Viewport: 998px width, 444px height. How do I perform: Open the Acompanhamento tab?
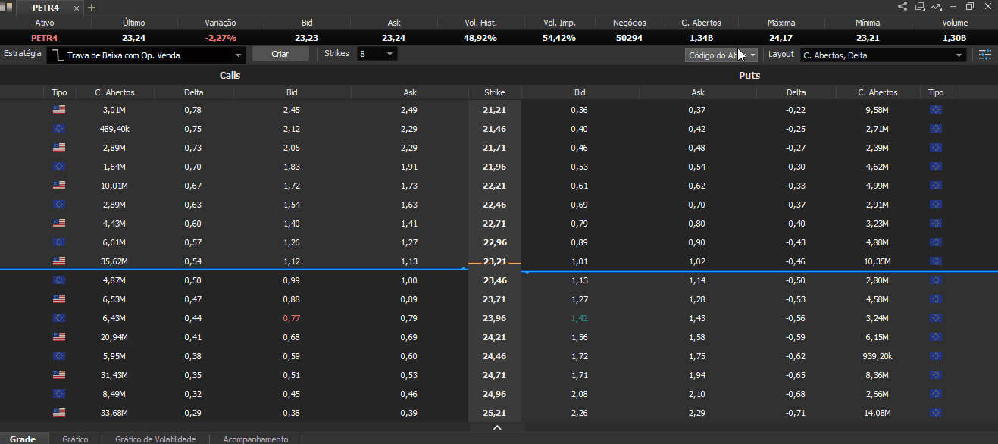pyautogui.click(x=255, y=439)
